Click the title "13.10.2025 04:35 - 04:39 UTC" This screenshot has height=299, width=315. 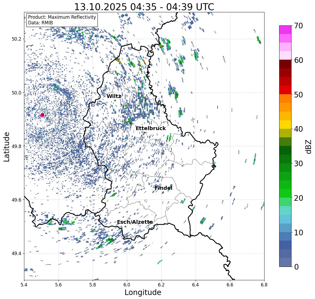click(x=144, y=7)
